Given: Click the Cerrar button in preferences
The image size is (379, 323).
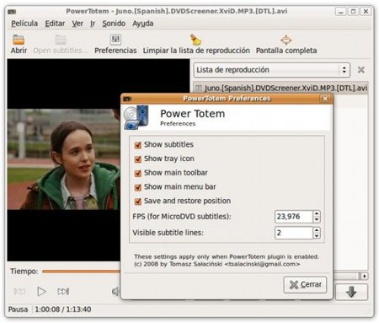Looking at the screenshot, I should pyautogui.click(x=305, y=285).
